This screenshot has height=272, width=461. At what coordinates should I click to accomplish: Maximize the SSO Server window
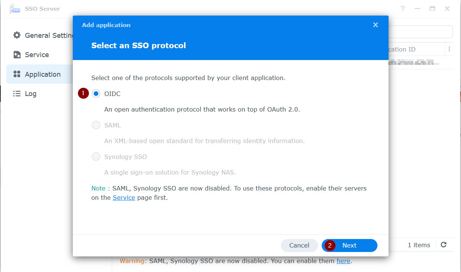[x=432, y=9]
